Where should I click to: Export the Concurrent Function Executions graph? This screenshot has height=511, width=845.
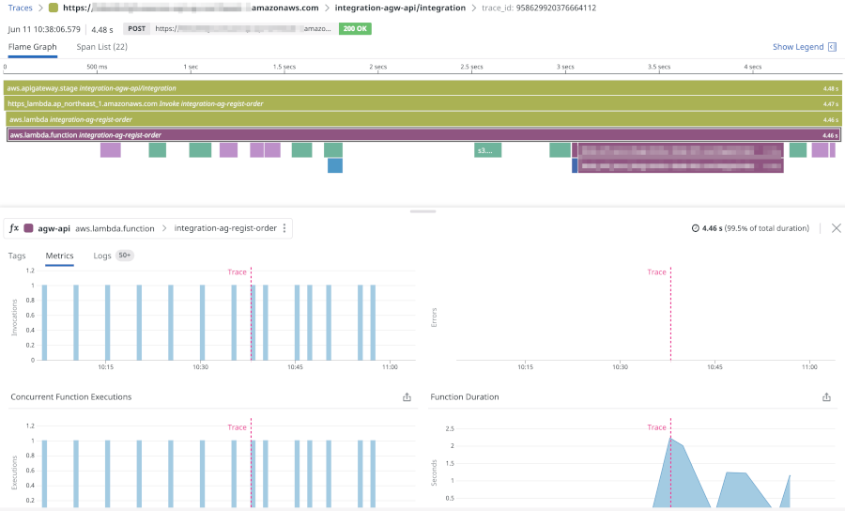coord(407,397)
